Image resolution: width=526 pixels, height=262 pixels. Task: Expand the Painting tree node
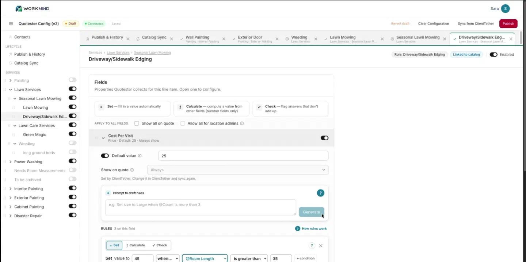point(10,81)
